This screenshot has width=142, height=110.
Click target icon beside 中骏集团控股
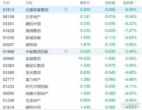tap(66, 51)
